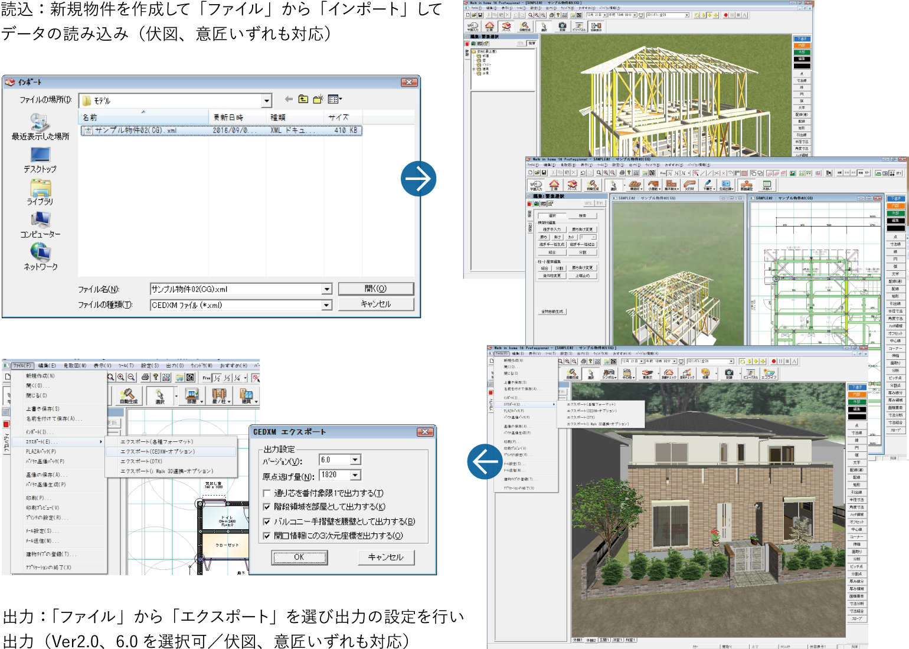Click 下書き pencil tool in middle-right window
The width and height of the screenshot is (909, 649).
[708, 185]
